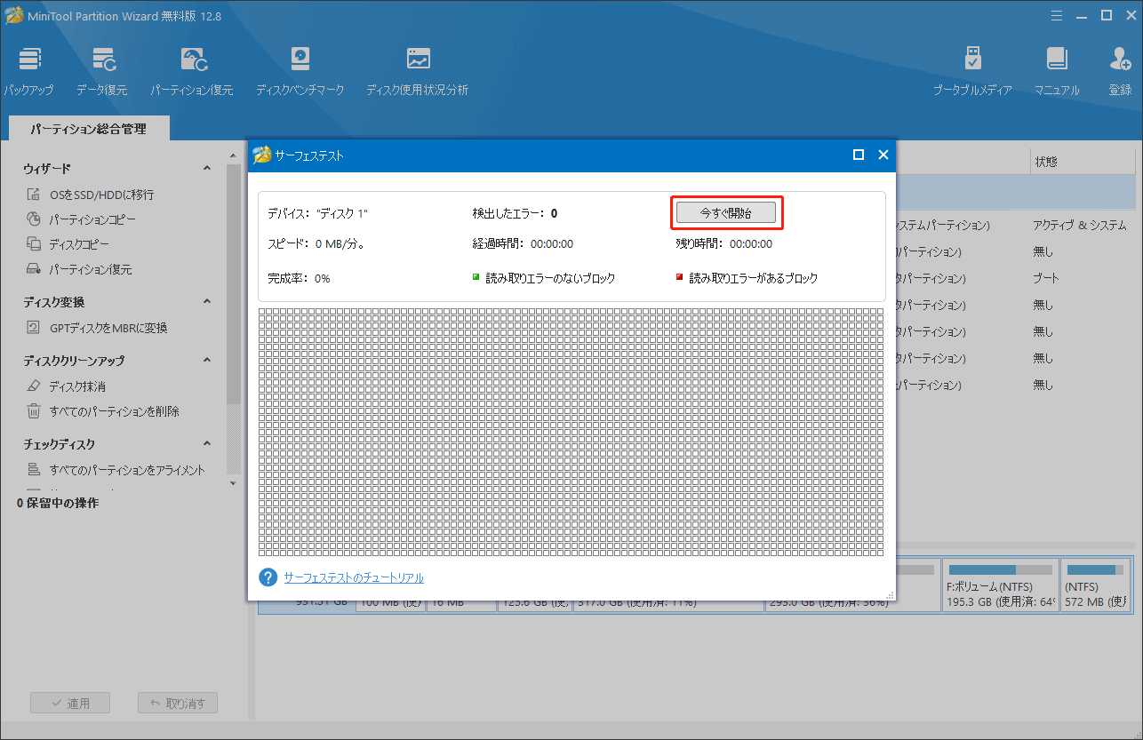Select パーティションコピー wizard in the sidebar
This screenshot has height=740, width=1143.
[82, 219]
